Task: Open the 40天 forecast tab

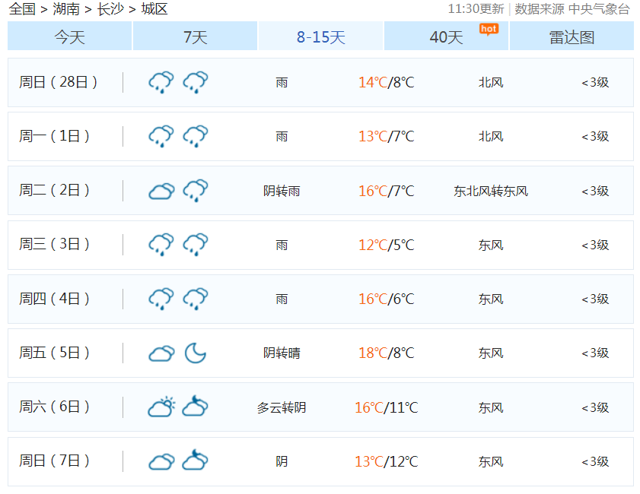Action: pos(446,36)
